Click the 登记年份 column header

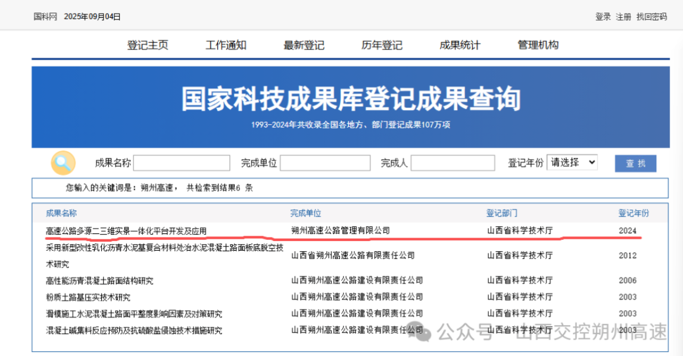pyautogui.click(x=634, y=213)
